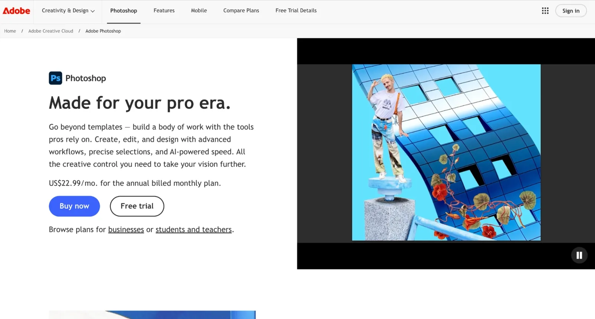
Task: Select the Photoshop nav tab
Action: (123, 11)
